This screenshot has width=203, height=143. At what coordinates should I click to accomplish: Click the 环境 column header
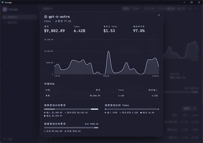pyautogui.click(x=48, y=90)
